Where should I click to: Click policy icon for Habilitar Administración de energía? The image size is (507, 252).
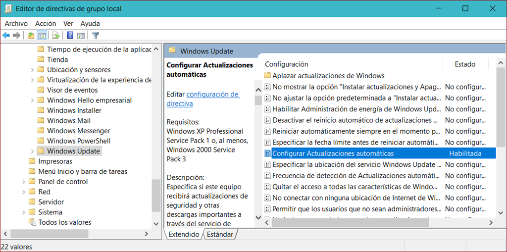coord(267,109)
